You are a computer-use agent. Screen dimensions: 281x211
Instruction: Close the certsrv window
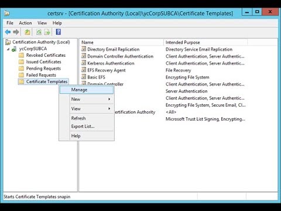(270, 12)
